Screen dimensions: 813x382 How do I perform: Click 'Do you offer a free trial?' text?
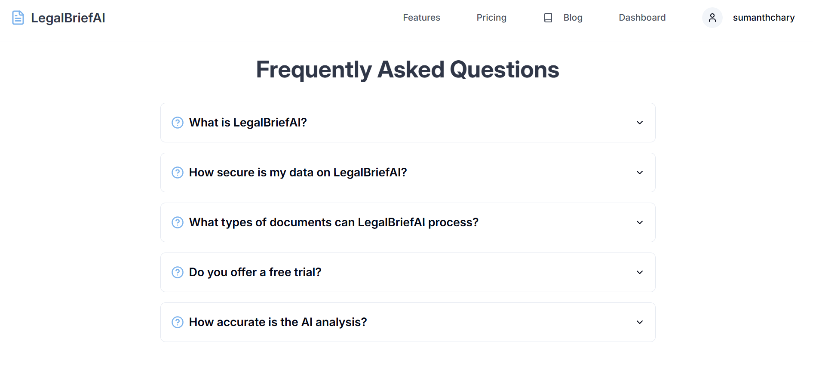coord(255,272)
